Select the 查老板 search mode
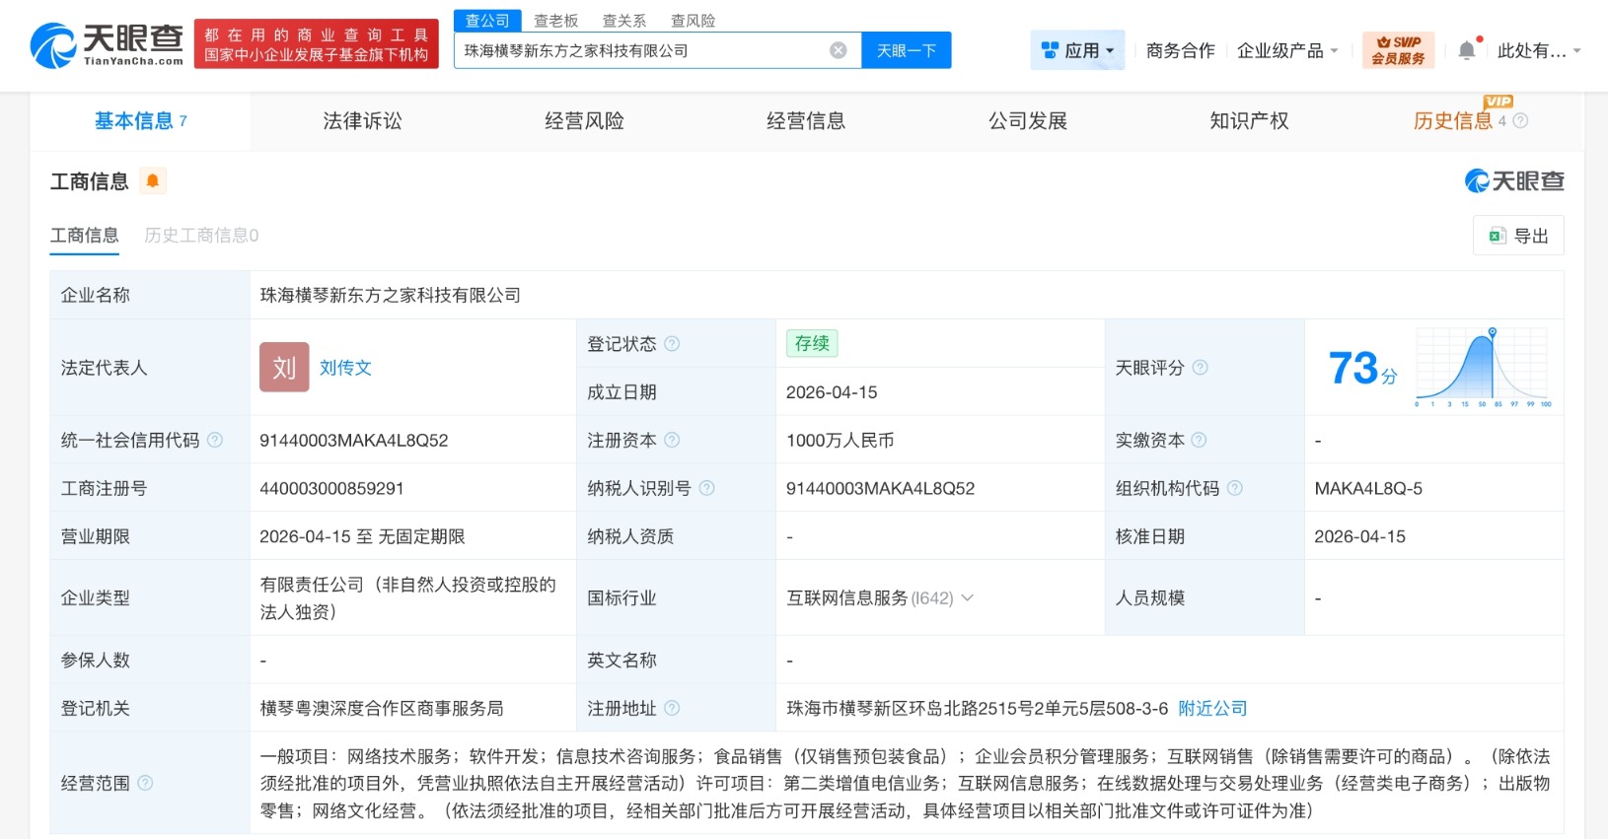The height and width of the screenshot is (839, 1608). pos(555,21)
